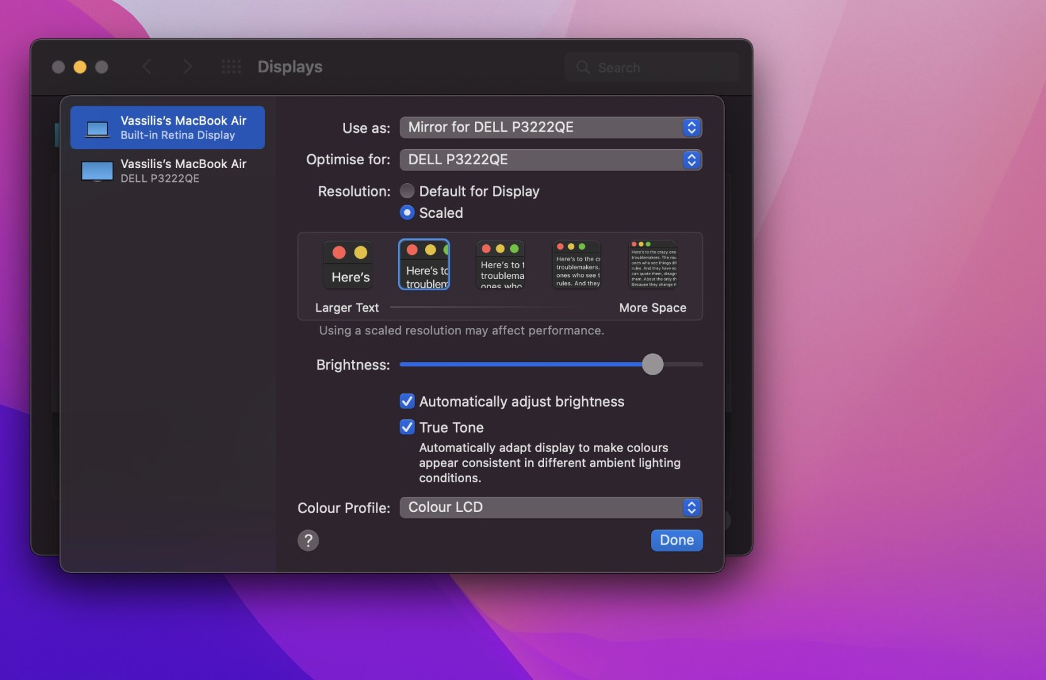Screen dimensions: 1046x680
Task: Choose the fourth scaling thumbnail
Action: pyautogui.click(x=577, y=265)
